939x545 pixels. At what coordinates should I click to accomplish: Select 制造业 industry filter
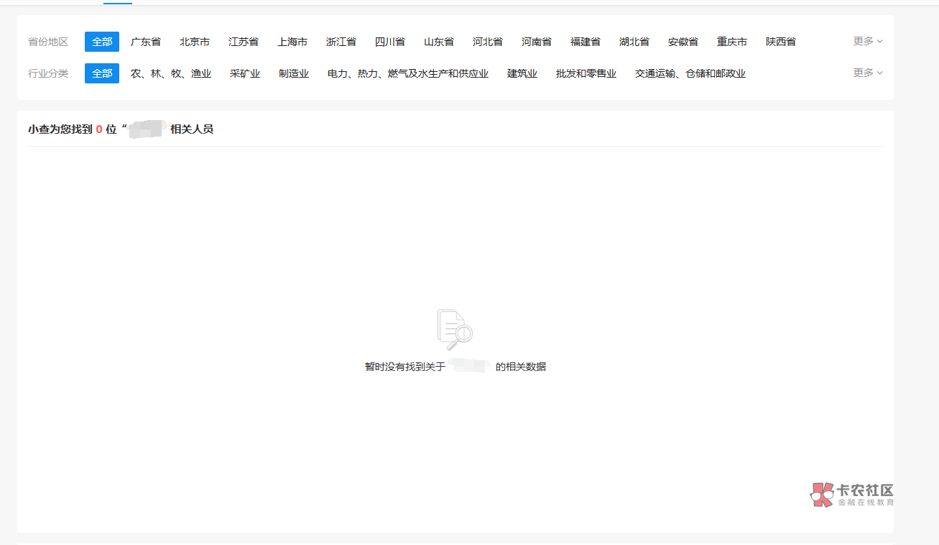coord(294,73)
